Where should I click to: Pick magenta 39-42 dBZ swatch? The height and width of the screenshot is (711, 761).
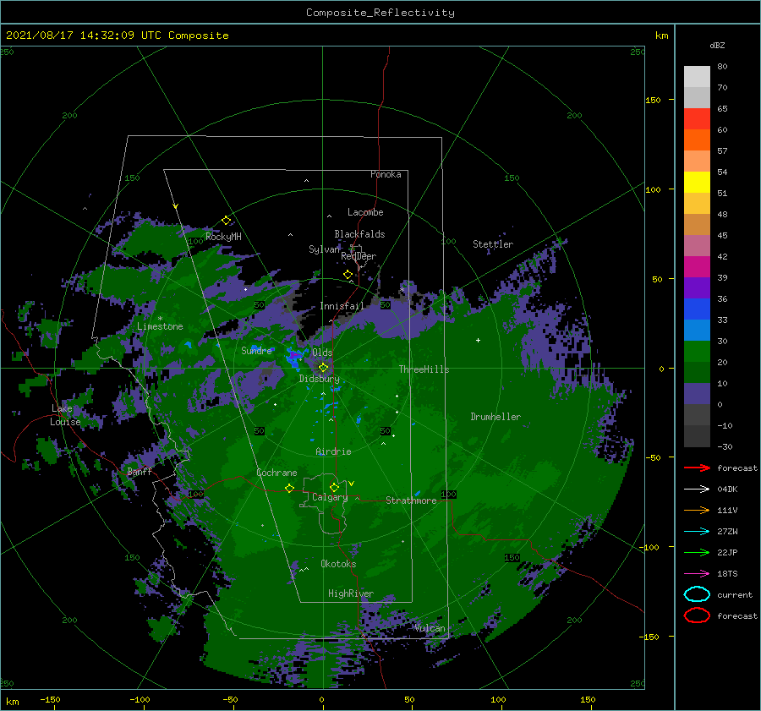coord(697,266)
